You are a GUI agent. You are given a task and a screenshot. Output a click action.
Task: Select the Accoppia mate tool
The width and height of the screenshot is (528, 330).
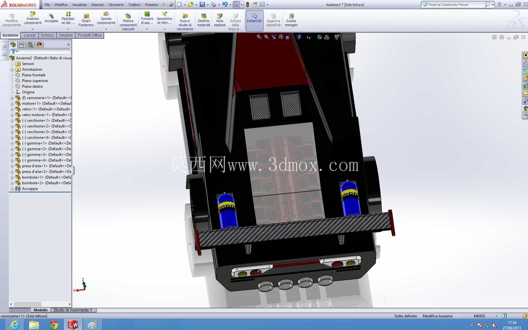[51, 18]
